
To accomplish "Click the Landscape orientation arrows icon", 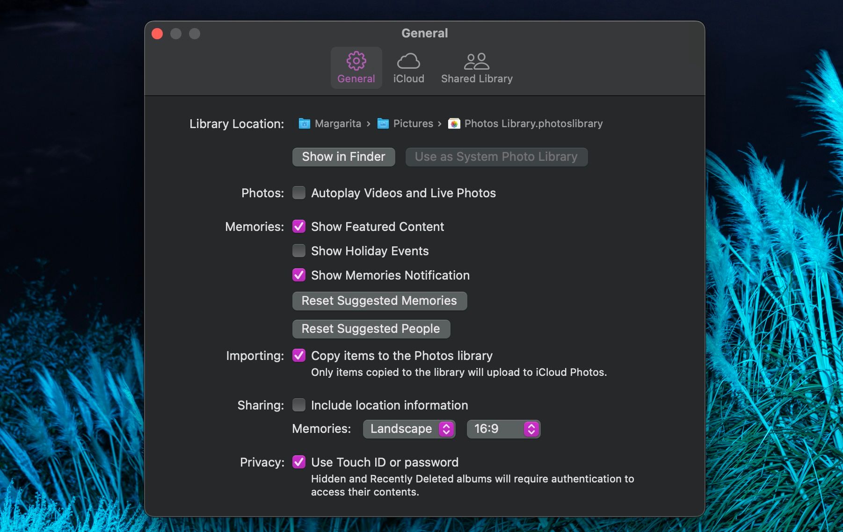I will [446, 429].
